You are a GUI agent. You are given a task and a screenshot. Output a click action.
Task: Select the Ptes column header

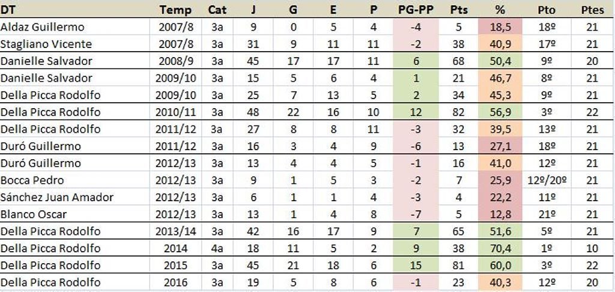(592, 10)
